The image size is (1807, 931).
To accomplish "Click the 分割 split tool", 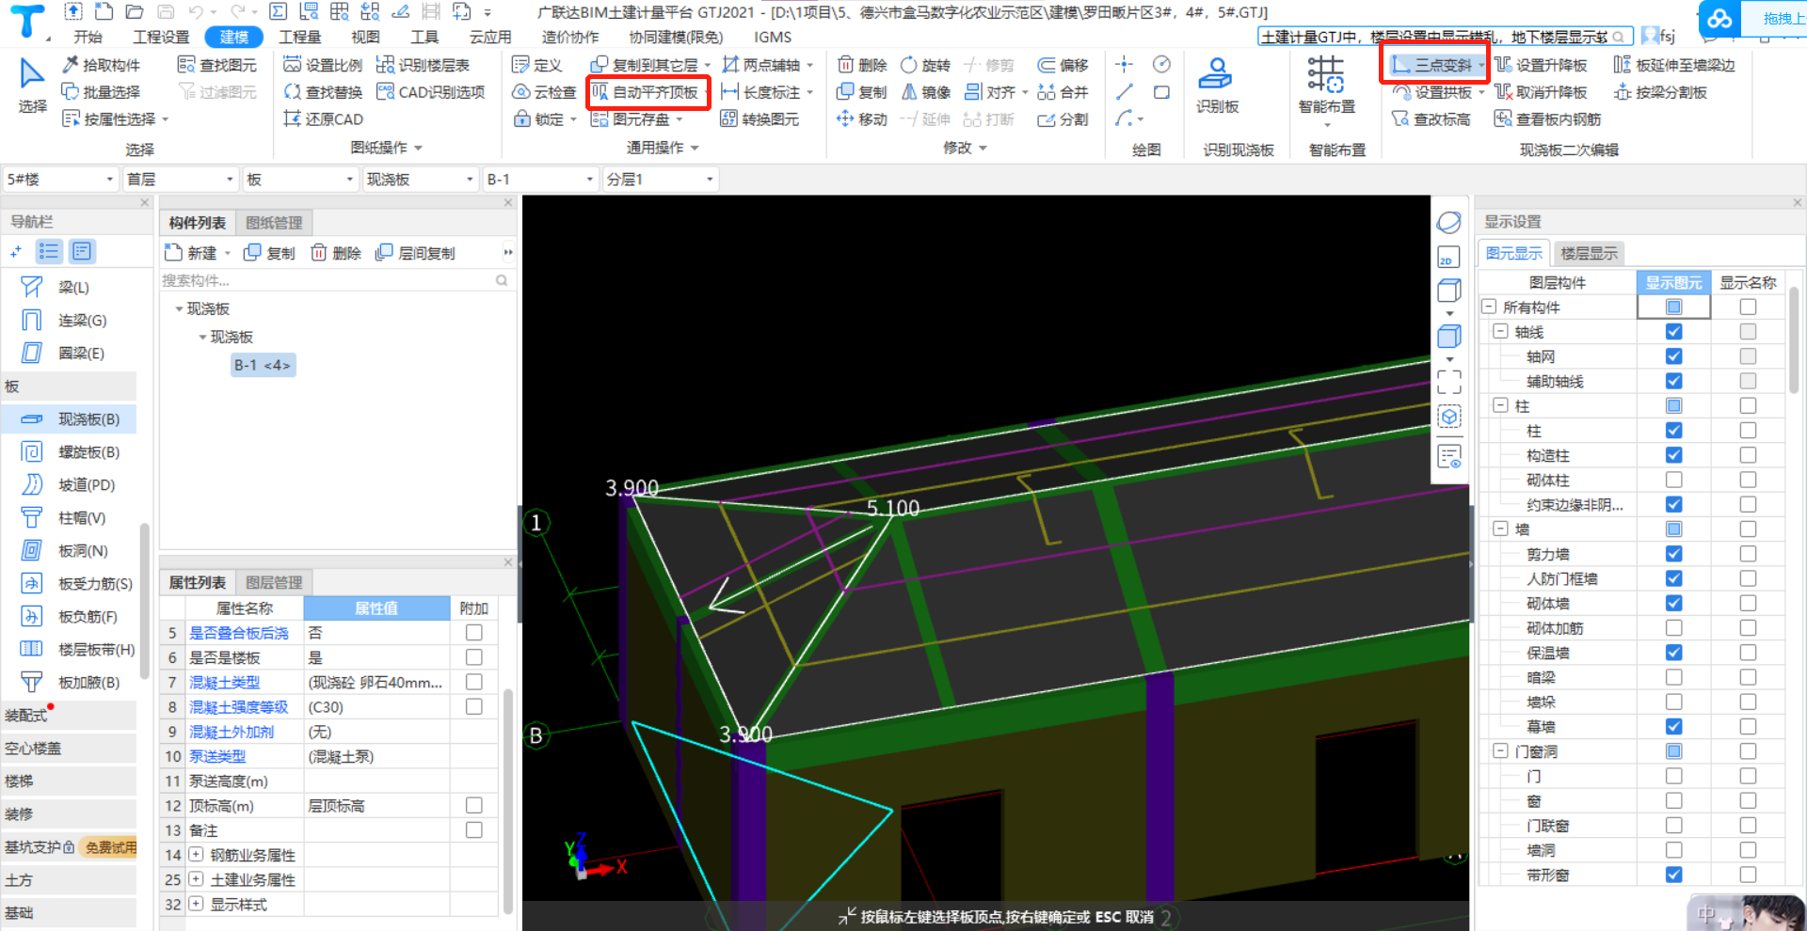I will (1063, 119).
